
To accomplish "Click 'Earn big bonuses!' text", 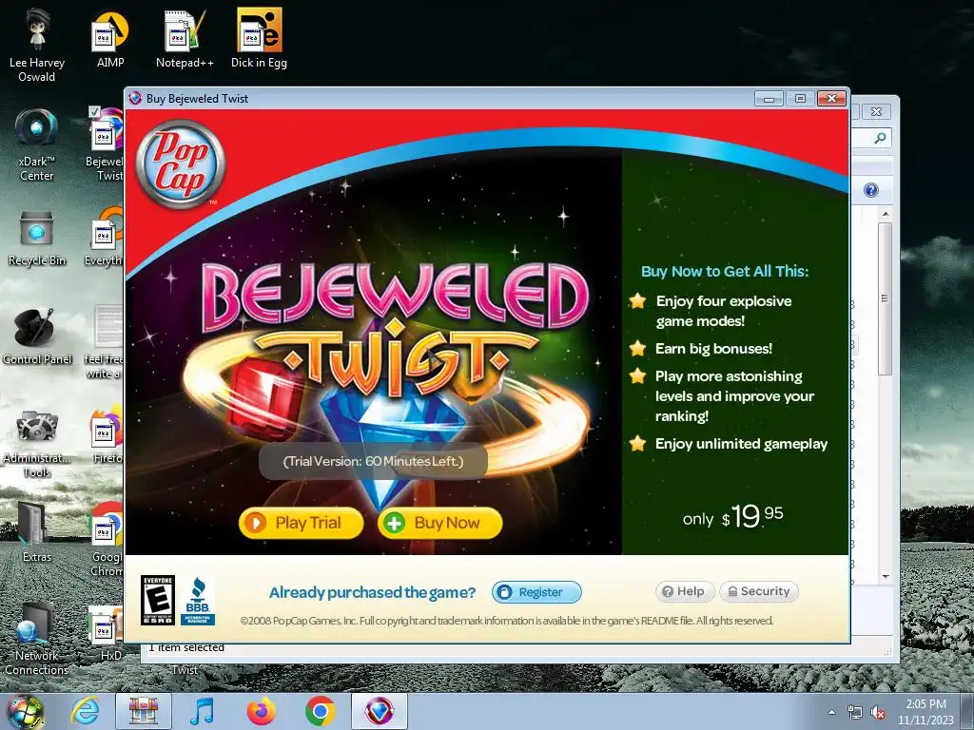I will point(713,348).
